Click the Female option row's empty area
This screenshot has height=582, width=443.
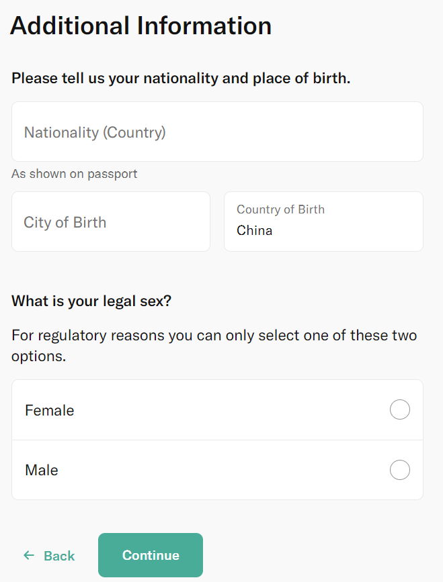point(231,409)
